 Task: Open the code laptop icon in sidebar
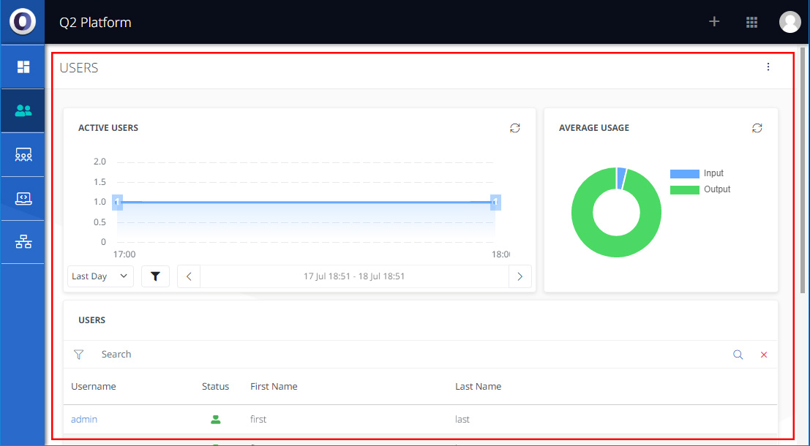tap(23, 198)
